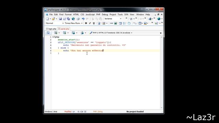219x123 pixels.
Task: Open the Help menu
Action: pyautogui.click(x=147, y=14)
